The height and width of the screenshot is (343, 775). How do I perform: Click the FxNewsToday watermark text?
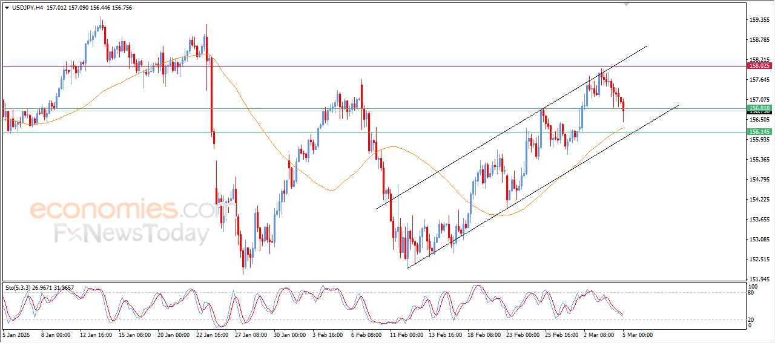[x=131, y=233]
